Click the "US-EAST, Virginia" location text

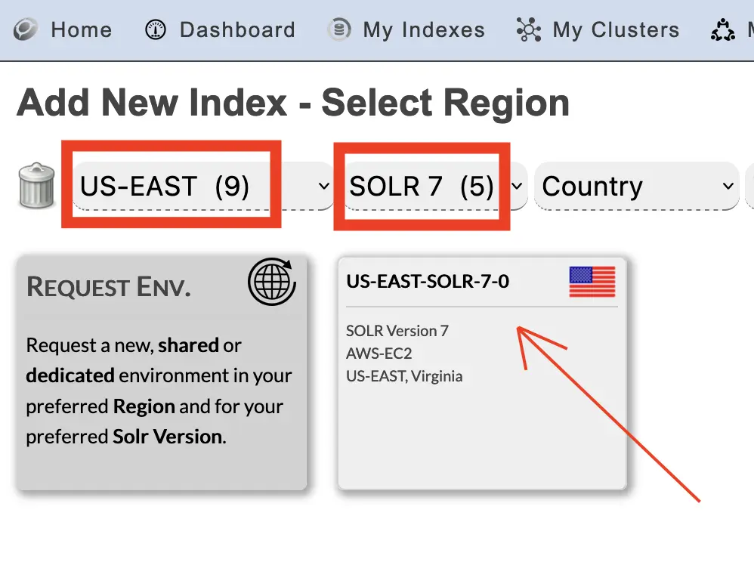click(404, 376)
